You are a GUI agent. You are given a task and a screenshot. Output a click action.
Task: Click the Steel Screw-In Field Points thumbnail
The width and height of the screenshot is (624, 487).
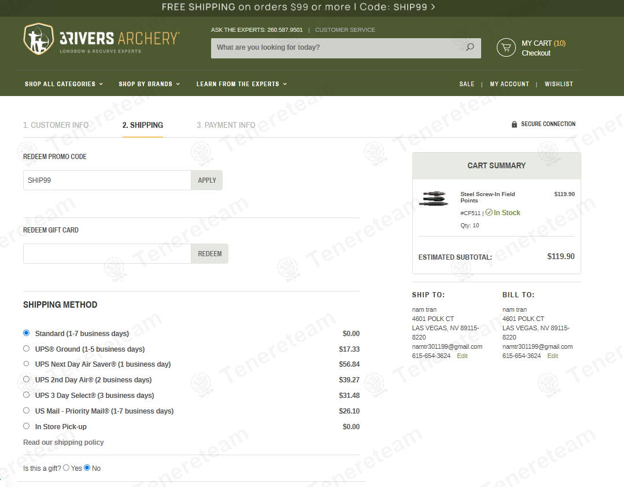[x=433, y=198]
